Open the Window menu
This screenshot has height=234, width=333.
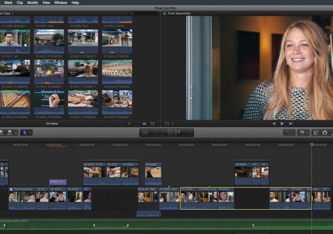coord(60,3)
